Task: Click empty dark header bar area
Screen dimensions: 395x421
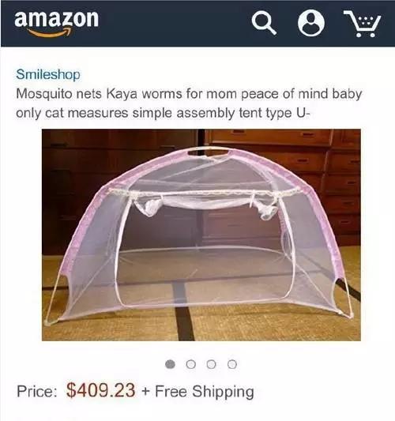Action: pos(175,24)
